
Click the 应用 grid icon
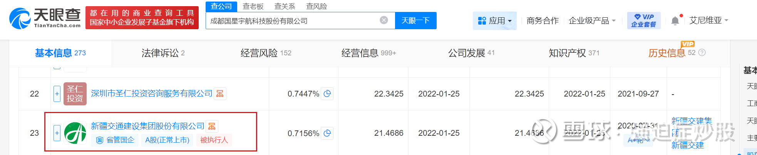coord(482,21)
